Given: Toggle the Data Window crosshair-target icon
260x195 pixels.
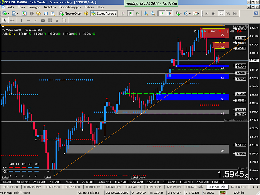Looking at the screenshot, I should pyautogui.click(x=32, y=13).
